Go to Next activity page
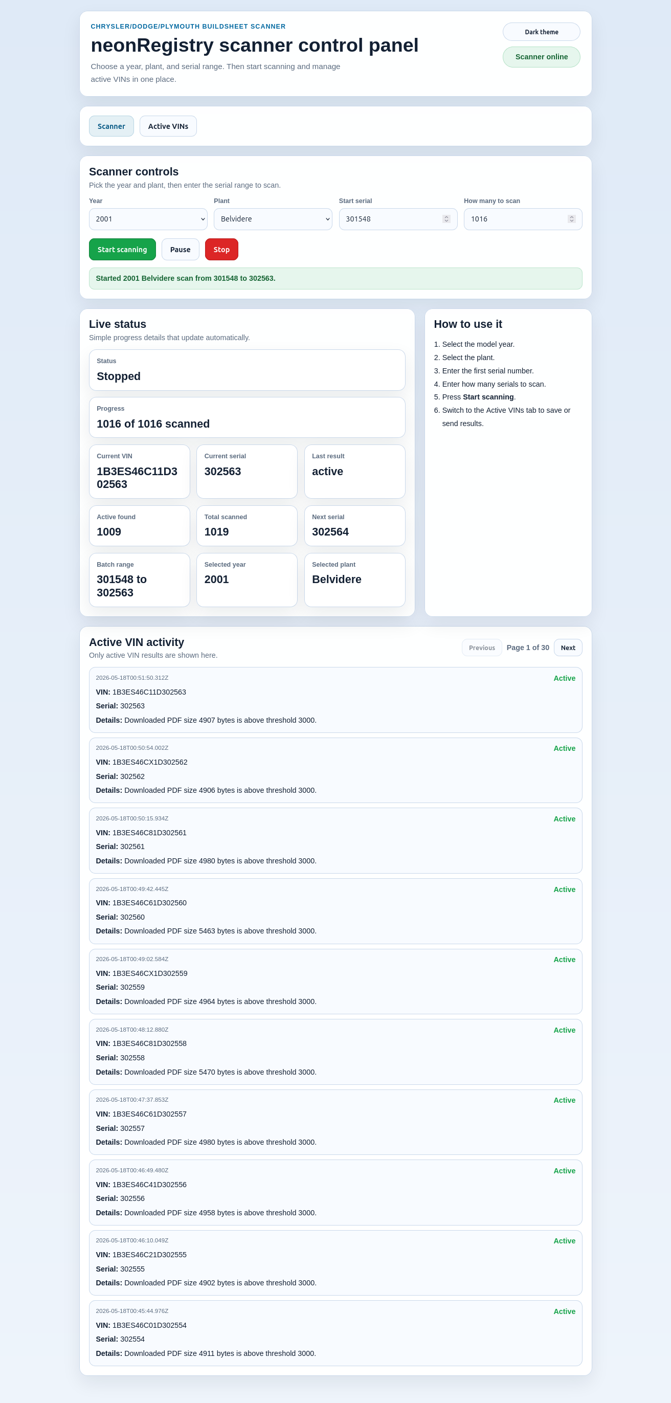The width and height of the screenshot is (671, 1403). [x=568, y=648]
